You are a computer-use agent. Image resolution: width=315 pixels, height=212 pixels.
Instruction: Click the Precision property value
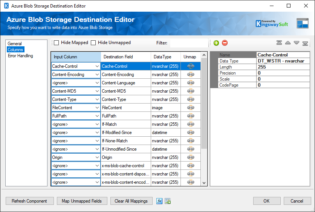pyautogui.click(x=283, y=73)
